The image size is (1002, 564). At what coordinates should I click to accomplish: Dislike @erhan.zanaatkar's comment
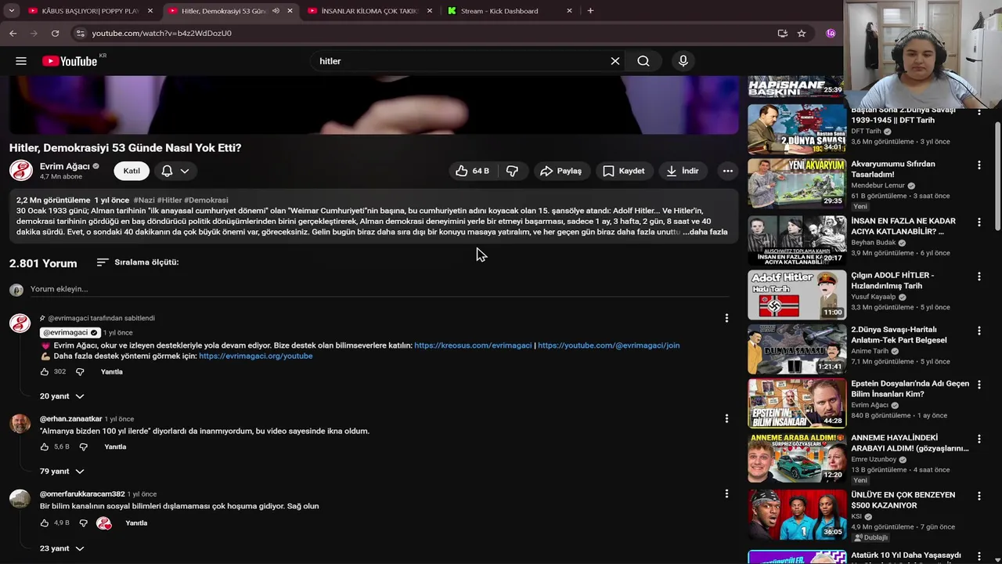point(84,446)
